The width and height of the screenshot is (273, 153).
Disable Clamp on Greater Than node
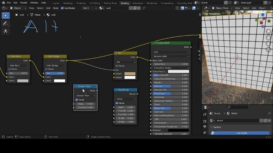(77, 100)
